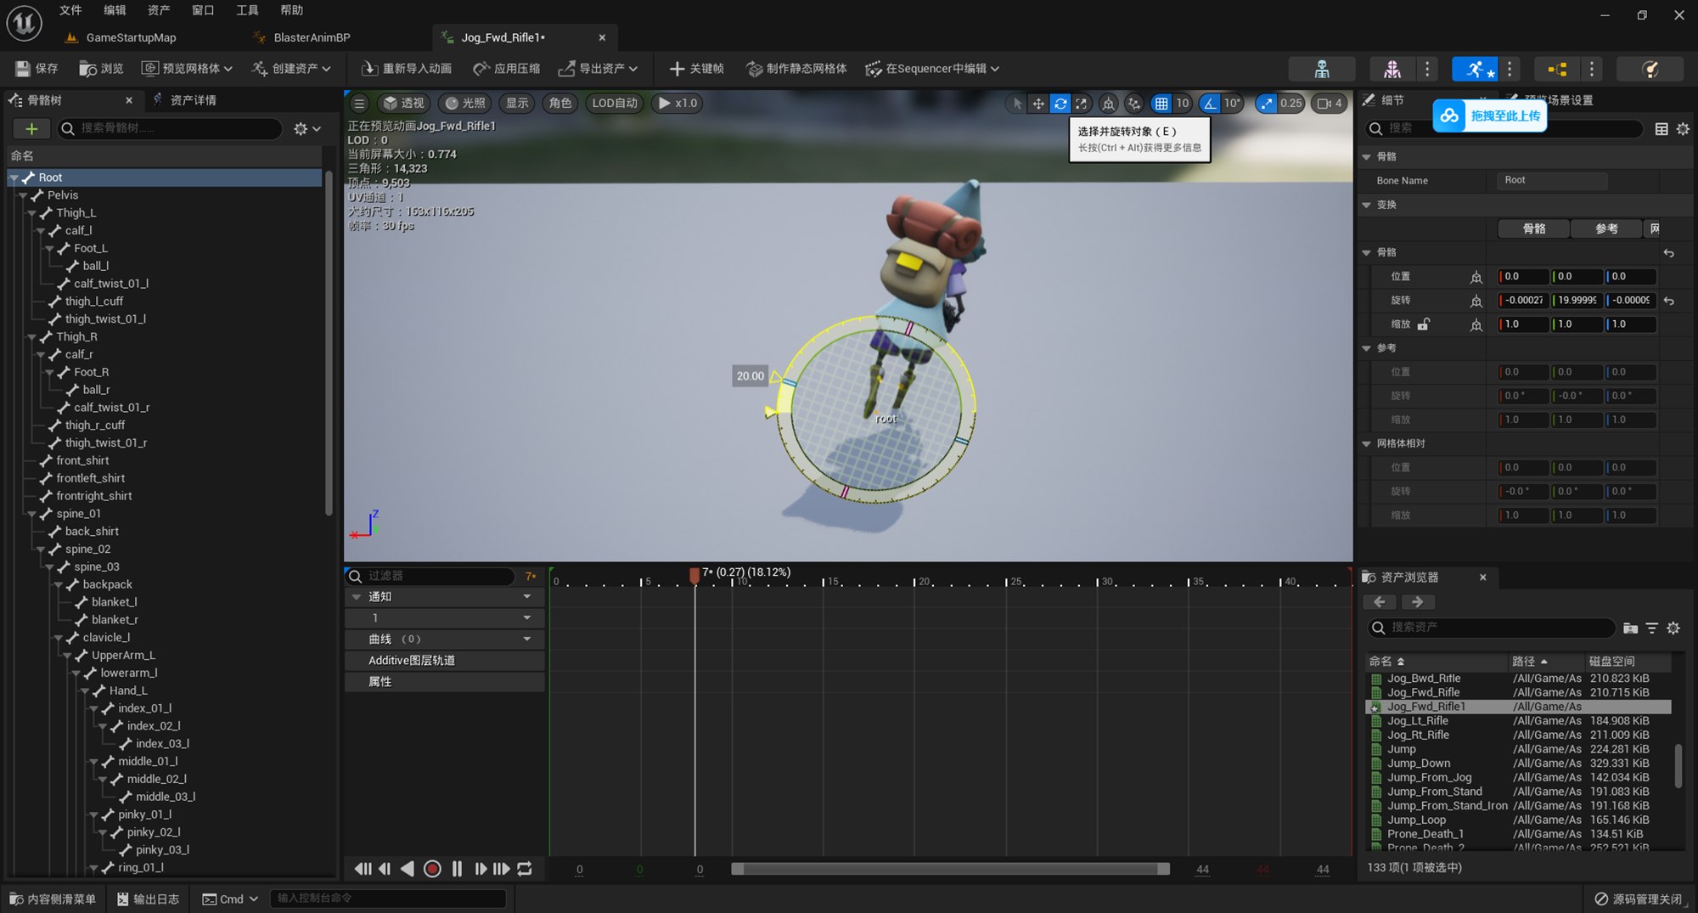Step to next frame

point(481,869)
